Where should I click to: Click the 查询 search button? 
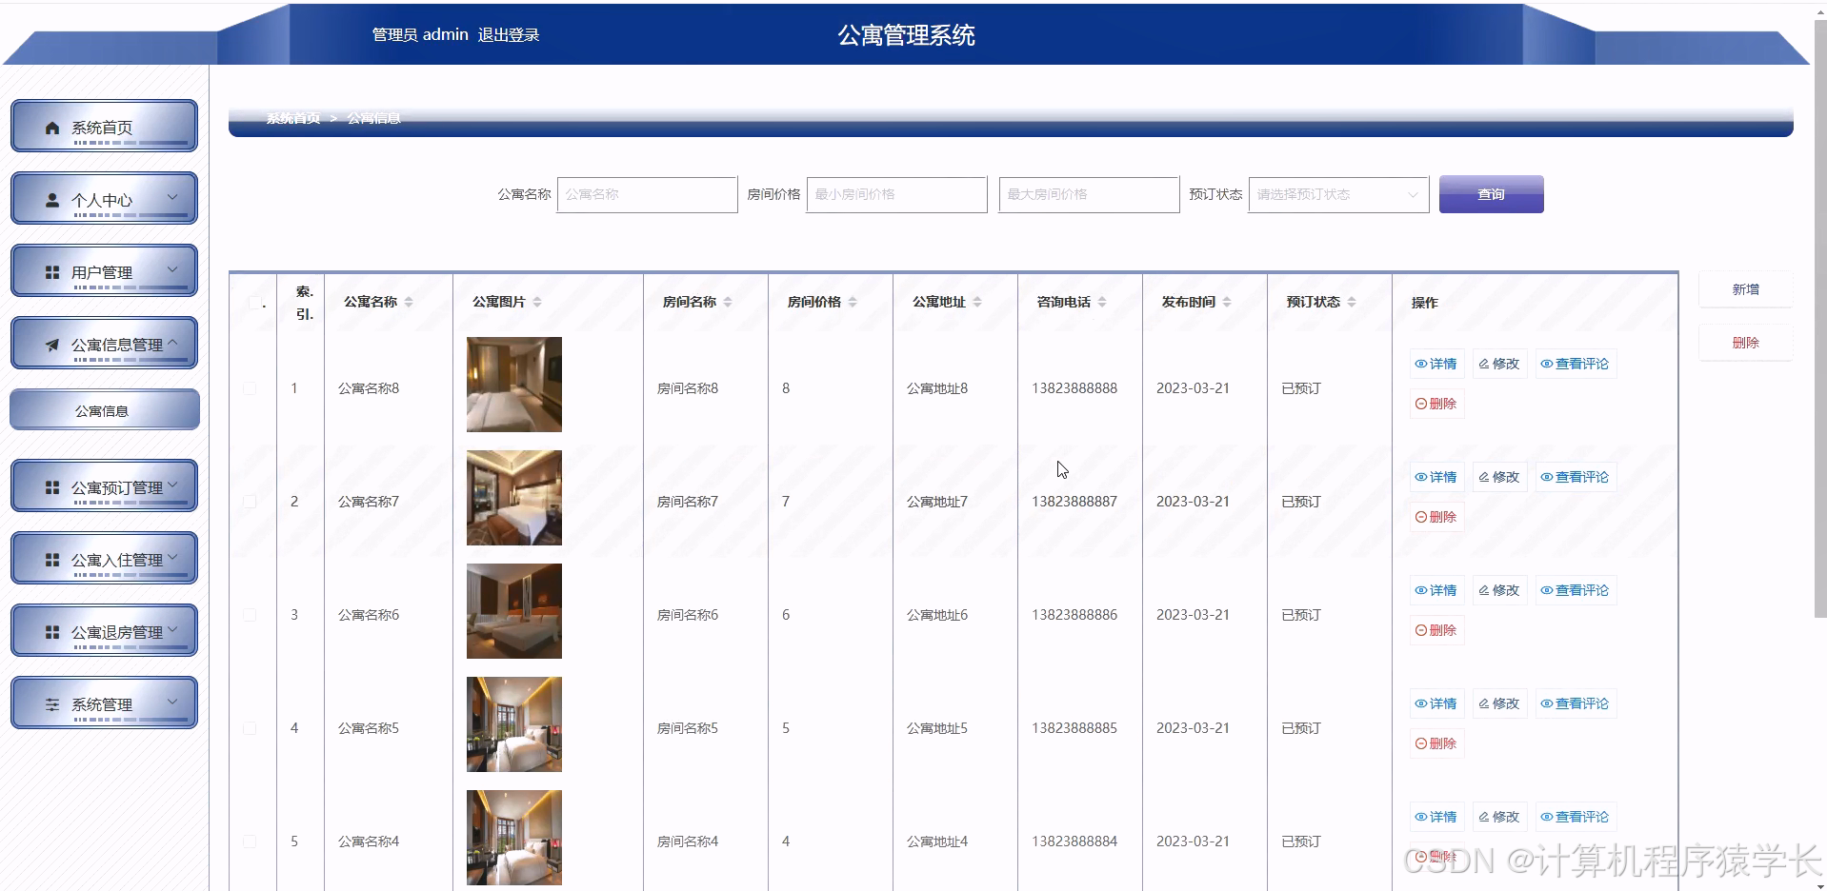1490,194
